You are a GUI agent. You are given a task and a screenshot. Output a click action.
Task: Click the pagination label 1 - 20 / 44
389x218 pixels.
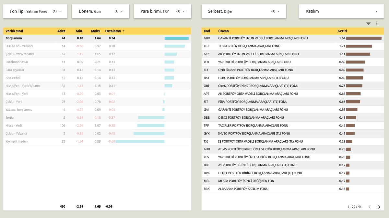(354, 207)
